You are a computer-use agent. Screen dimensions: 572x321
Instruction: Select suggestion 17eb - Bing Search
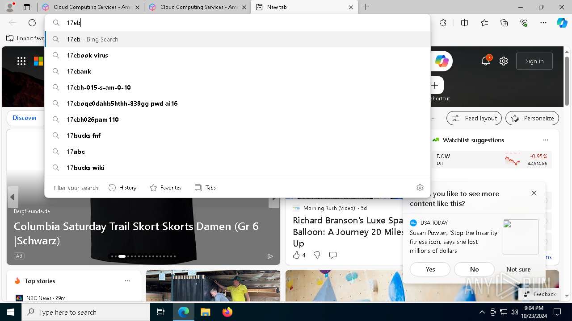tap(237, 39)
